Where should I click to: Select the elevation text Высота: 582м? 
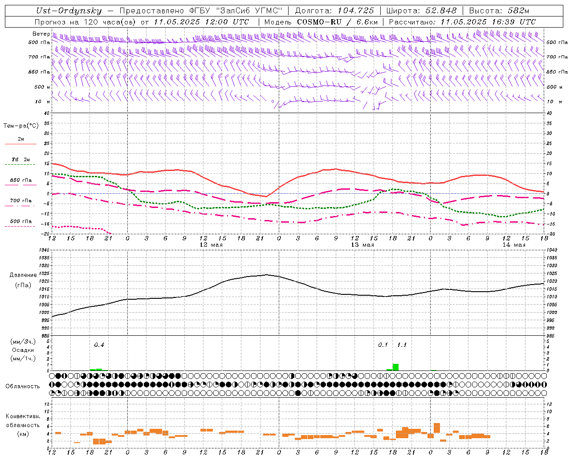tap(499, 11)
